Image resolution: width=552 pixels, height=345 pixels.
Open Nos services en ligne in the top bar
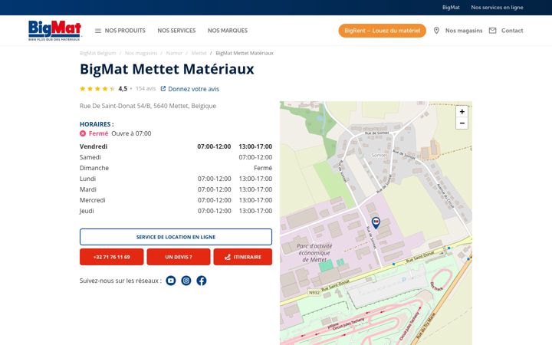(497, 8)
